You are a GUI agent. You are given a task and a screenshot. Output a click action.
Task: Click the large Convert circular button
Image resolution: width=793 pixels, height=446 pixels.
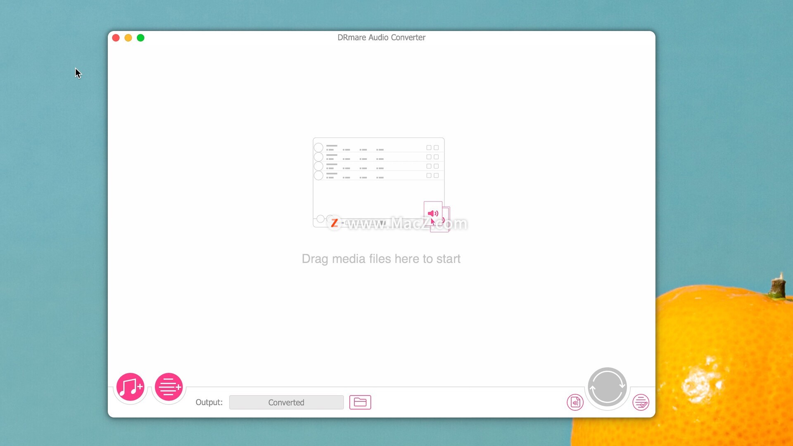click(607, 387)
